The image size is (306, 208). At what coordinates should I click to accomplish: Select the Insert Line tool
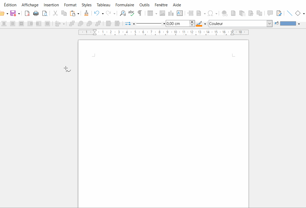coord(290,13)
